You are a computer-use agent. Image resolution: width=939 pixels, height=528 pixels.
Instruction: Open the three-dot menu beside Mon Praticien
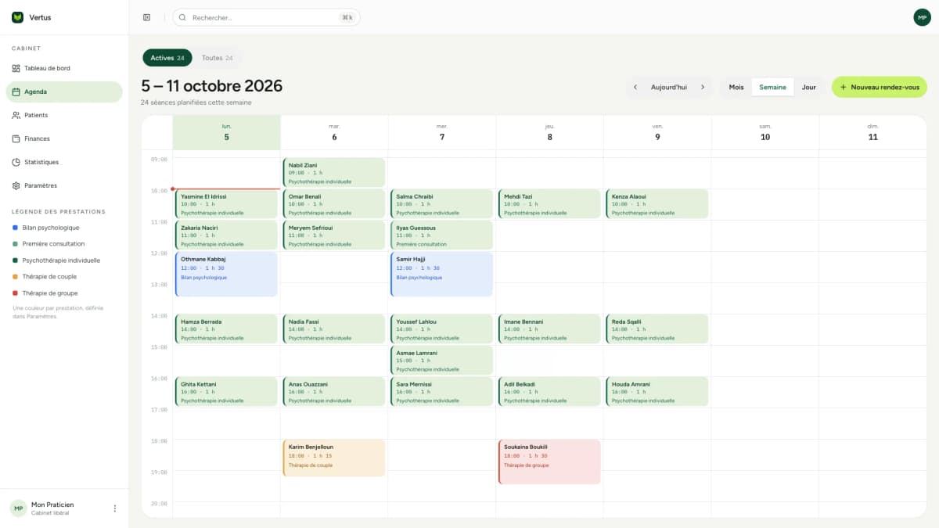(x=114, y=508)
